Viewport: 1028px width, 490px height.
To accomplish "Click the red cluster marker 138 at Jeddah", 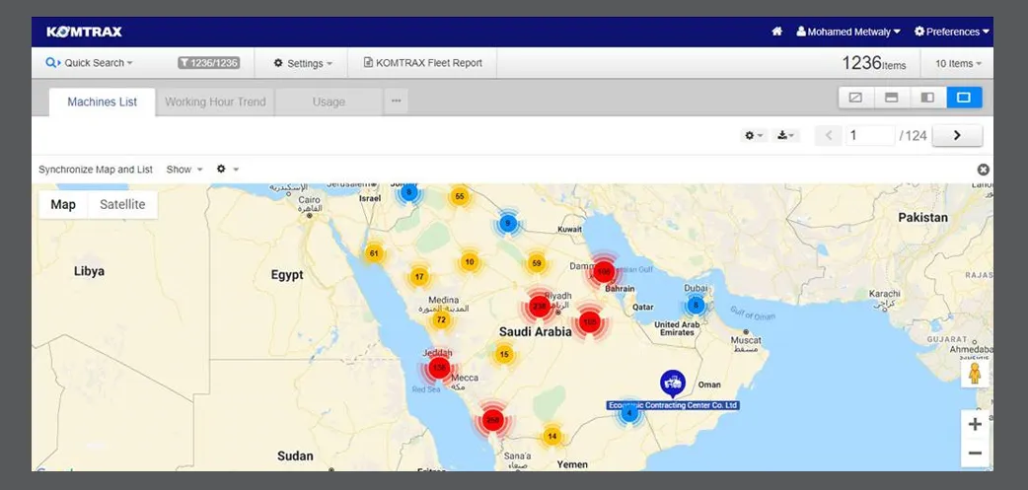I will tap(439, 368).
